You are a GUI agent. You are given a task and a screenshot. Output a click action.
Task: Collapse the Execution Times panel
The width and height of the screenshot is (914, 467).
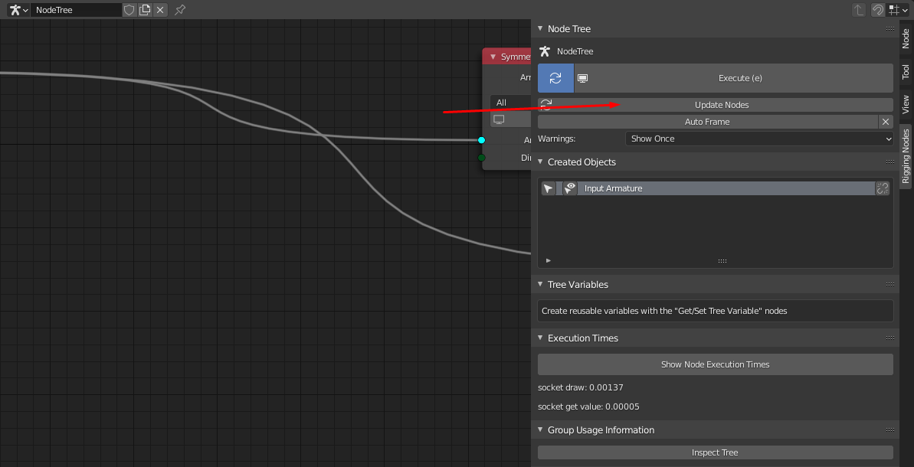tap(540, 338)
